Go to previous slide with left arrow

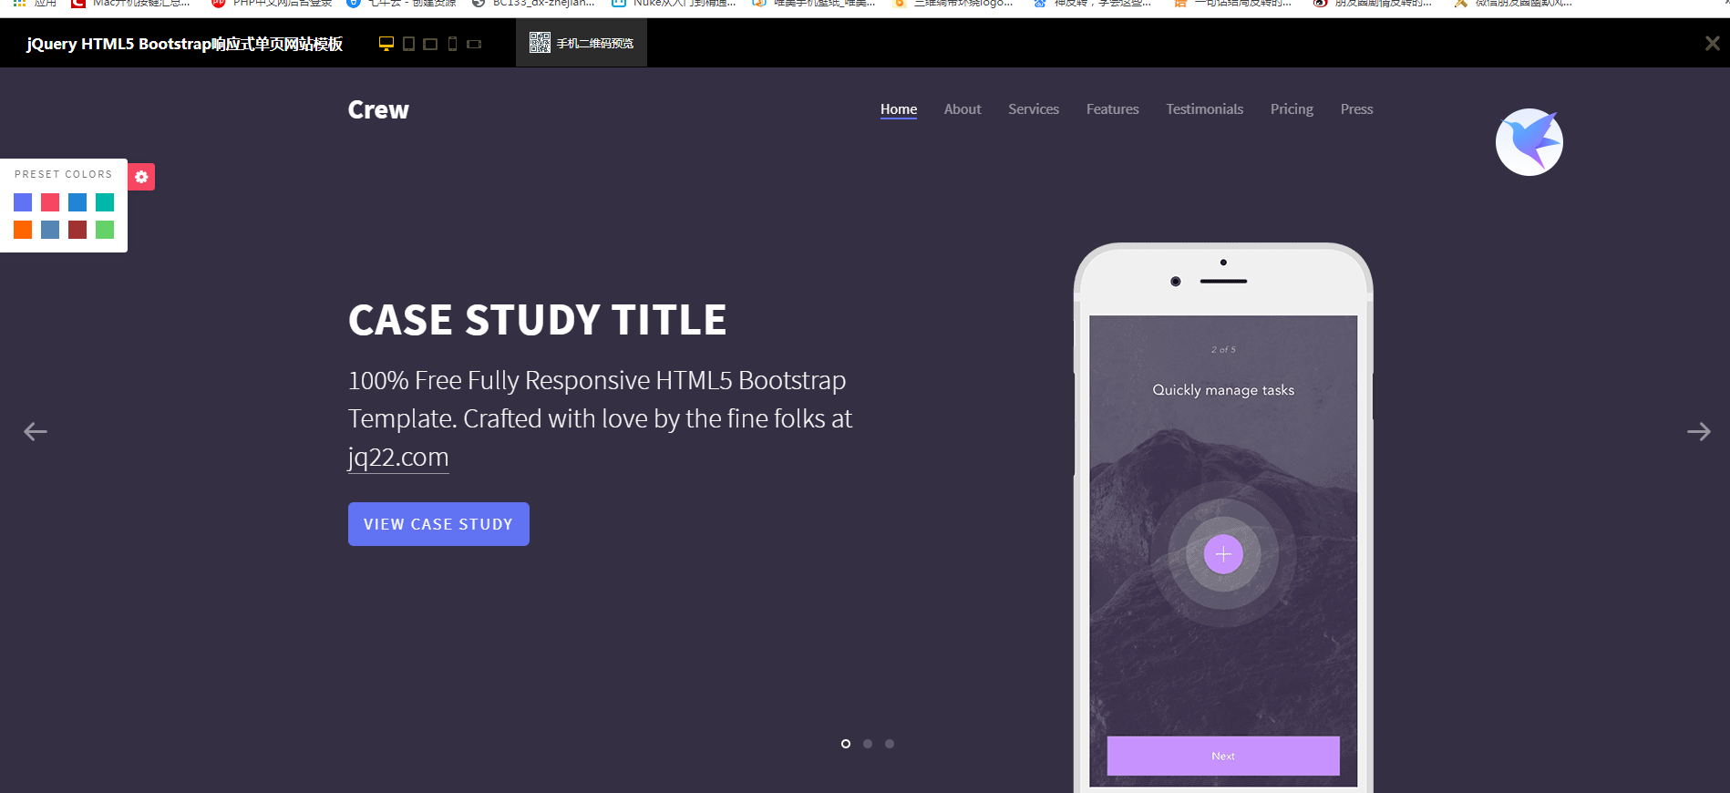[x=36, y=431]
